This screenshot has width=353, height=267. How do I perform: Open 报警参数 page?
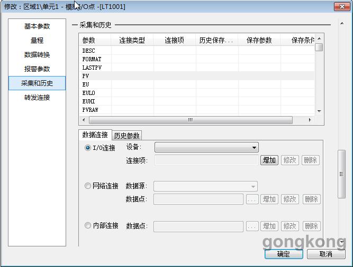click(37, 69)
